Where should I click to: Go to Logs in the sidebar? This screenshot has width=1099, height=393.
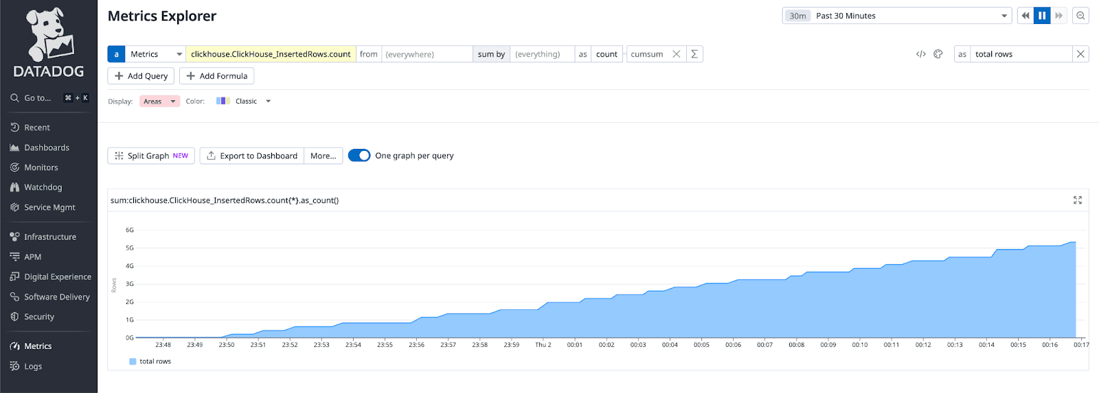click(33, 366)
